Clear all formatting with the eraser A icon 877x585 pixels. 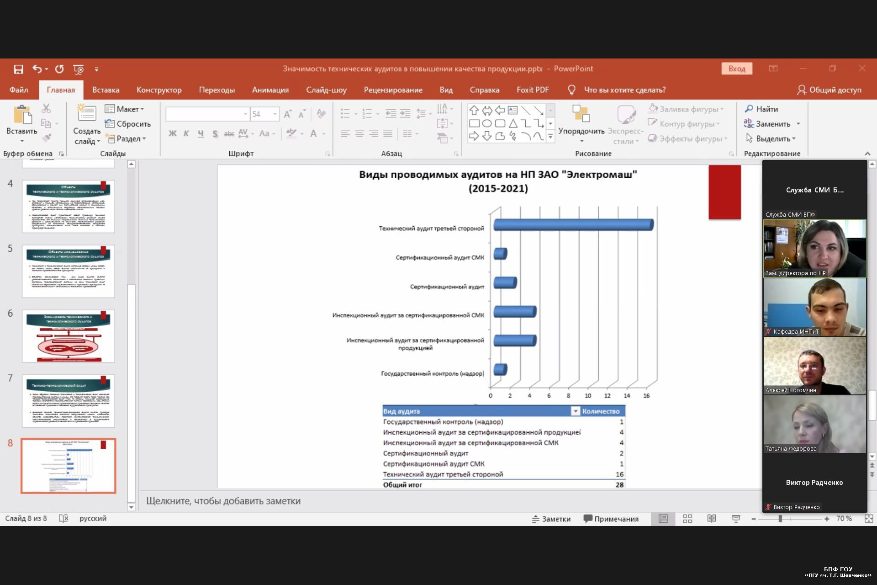click(x=322, y=114)
